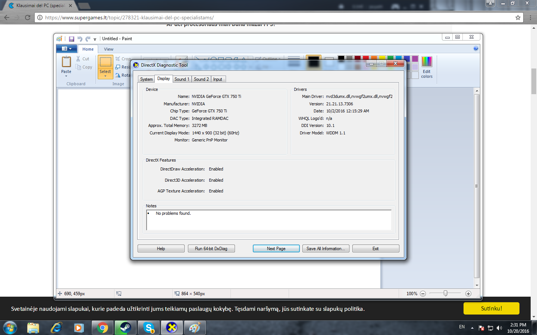537x335 pixels.
Task: Click the Rotate icon in the Image group
Action: [x=118, y=75]
